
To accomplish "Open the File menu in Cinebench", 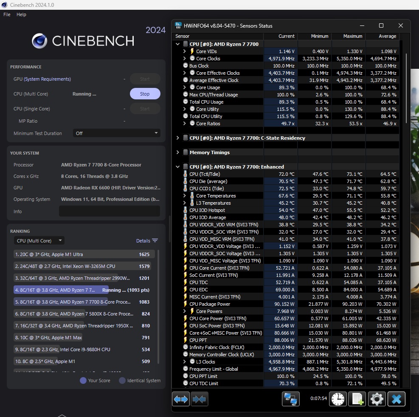I will point(7,14).
